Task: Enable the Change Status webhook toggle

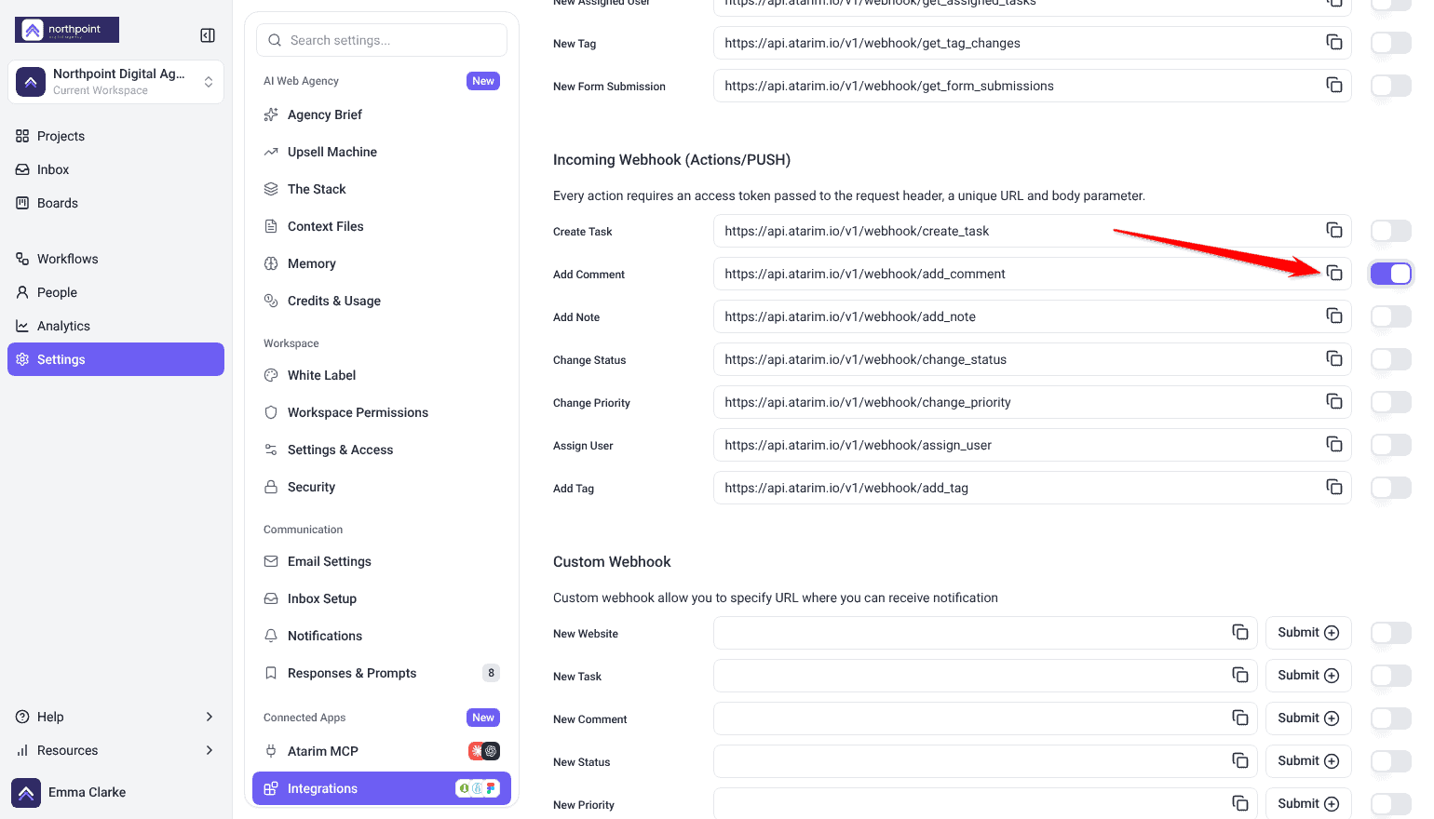Action: (x=1391, y=359)
